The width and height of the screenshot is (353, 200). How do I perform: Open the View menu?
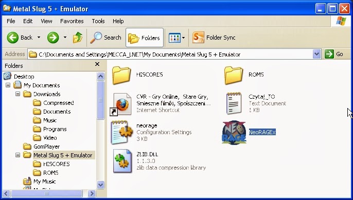pos(46,21)
